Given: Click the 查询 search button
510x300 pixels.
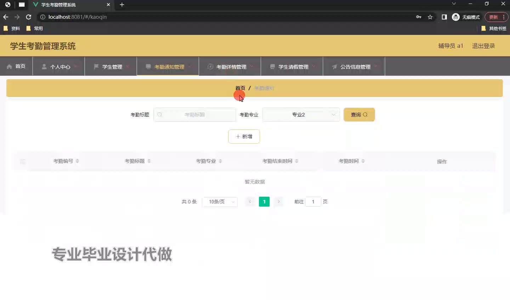Looking at the screenshot, I should click(x=359, y=115).
